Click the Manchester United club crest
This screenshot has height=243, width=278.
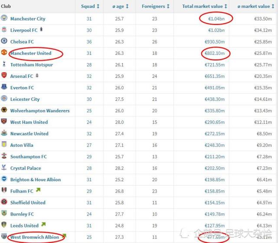coord(4,52)
